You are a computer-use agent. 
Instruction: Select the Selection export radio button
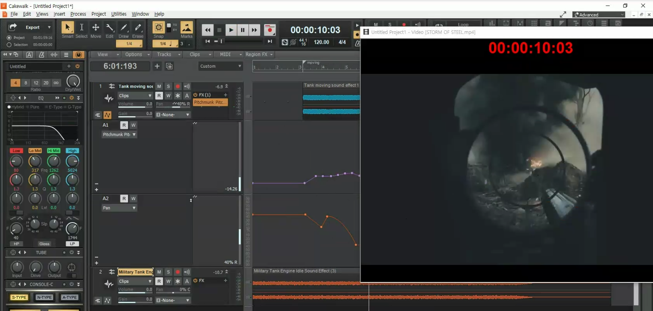[x=9, y=45]
